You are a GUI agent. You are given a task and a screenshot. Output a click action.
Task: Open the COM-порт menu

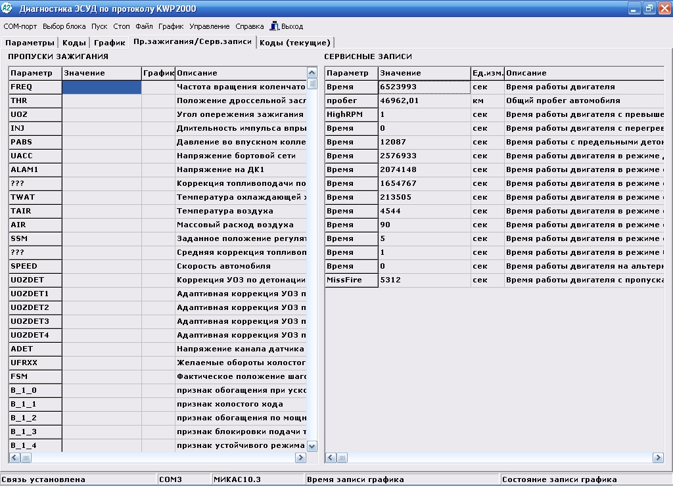[x=20, y=26]
